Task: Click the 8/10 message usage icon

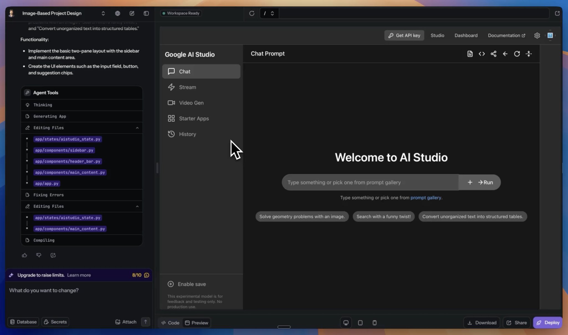Action: (x=147, y=275)
